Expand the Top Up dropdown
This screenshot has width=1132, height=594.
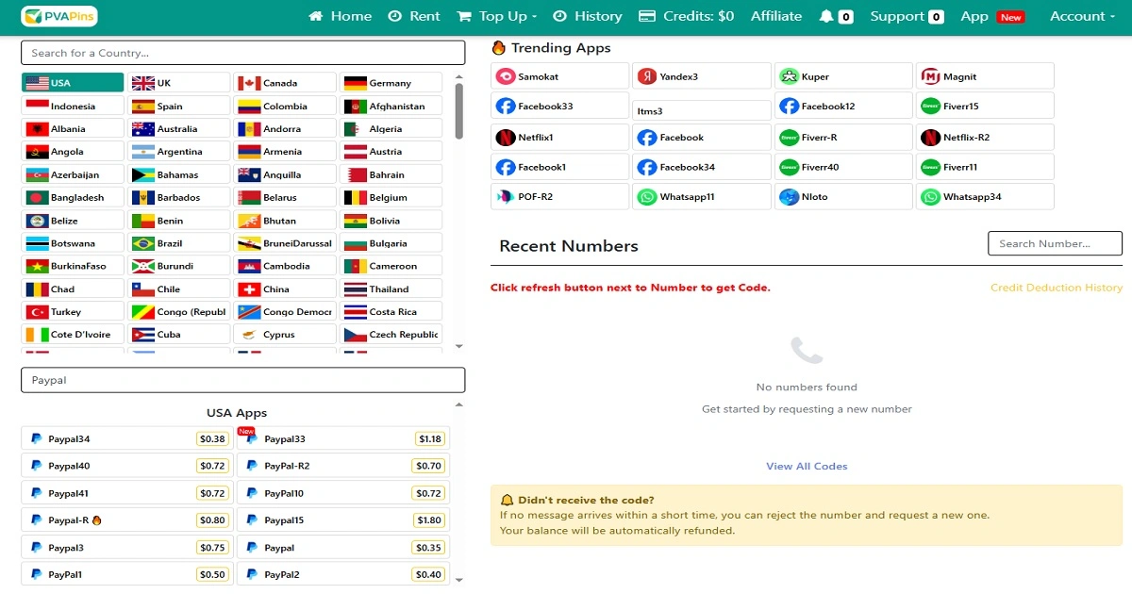[x=496, y=16]
